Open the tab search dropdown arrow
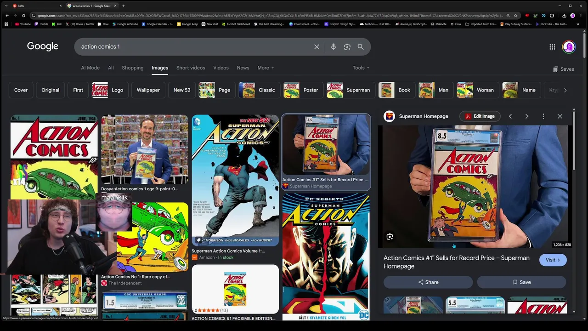The image size is (588, 331). pyautogui.click(x=6, y=6)
